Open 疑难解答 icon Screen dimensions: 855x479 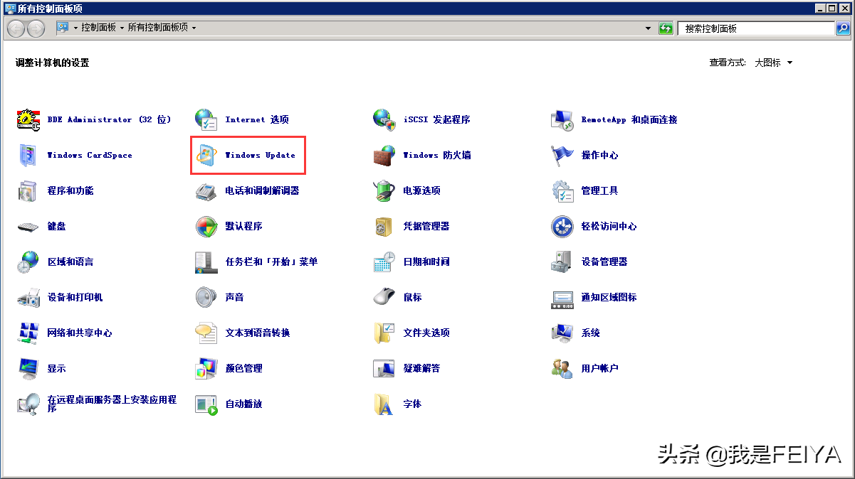tap(384, 368)
